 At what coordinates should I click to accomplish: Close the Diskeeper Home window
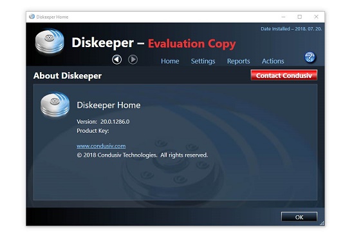(x=316, y=17)
